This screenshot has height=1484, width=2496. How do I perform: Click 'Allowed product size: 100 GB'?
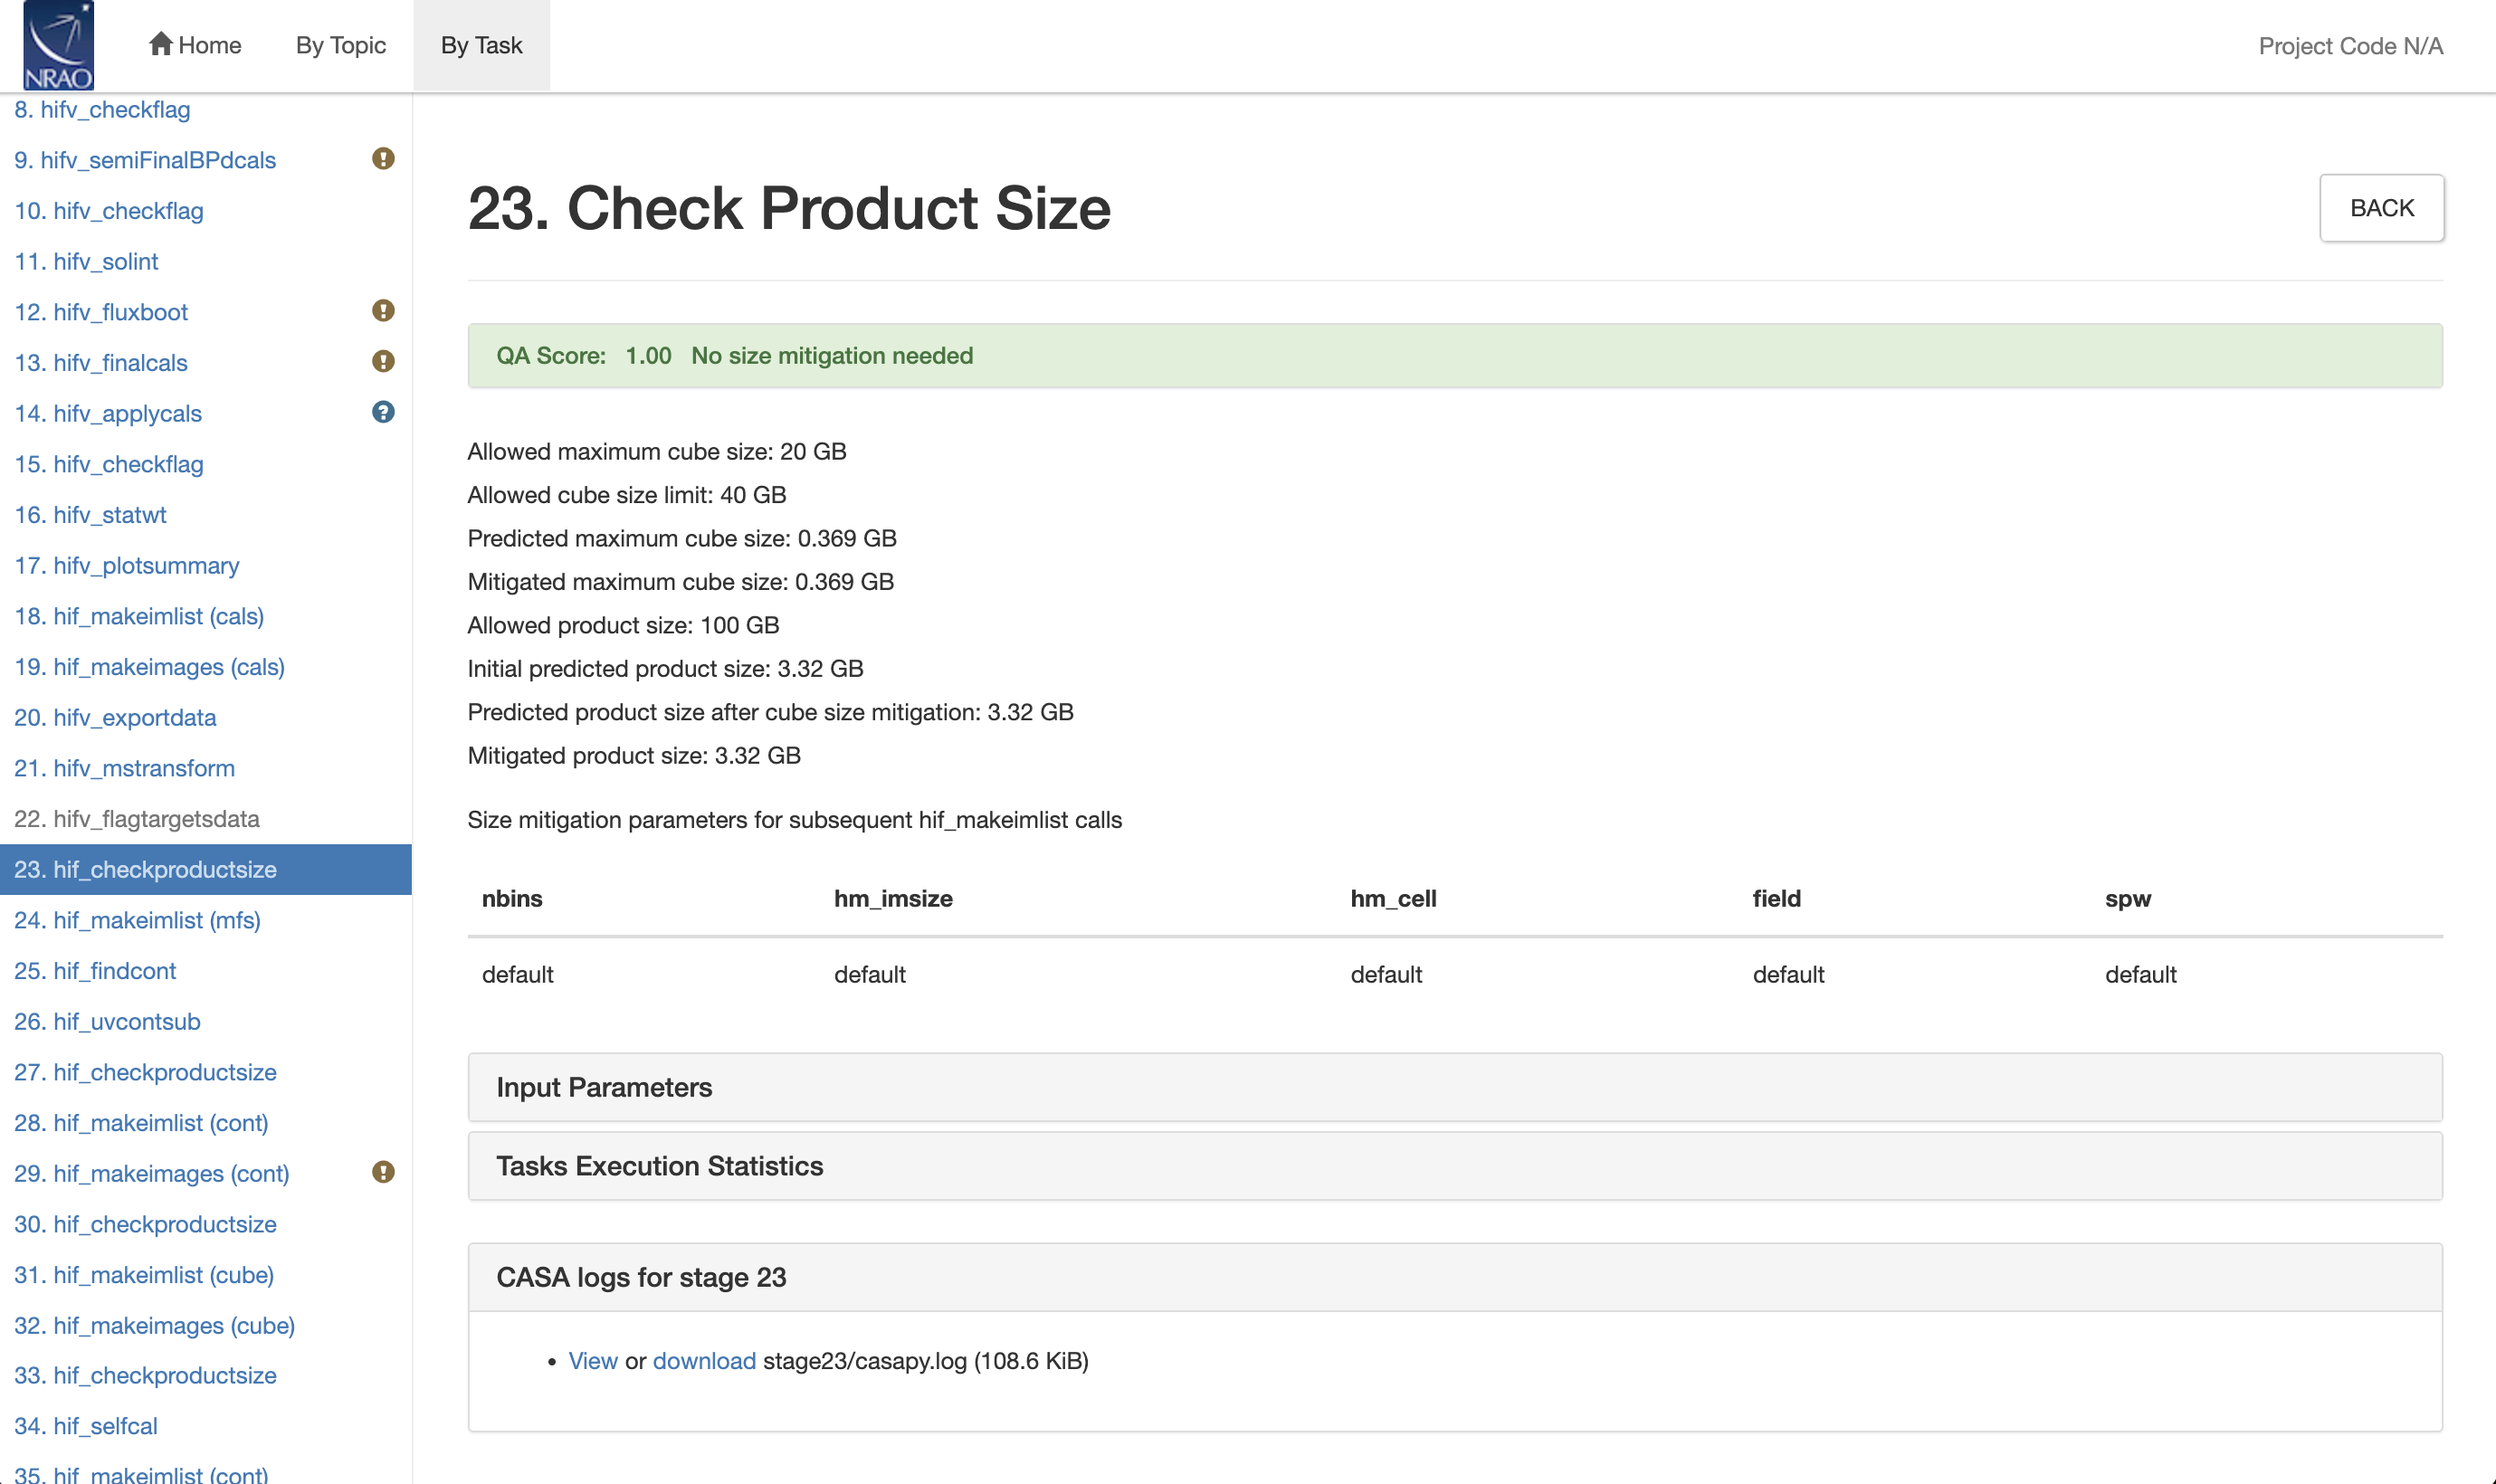pyautogui.click(x=623, y=626)
